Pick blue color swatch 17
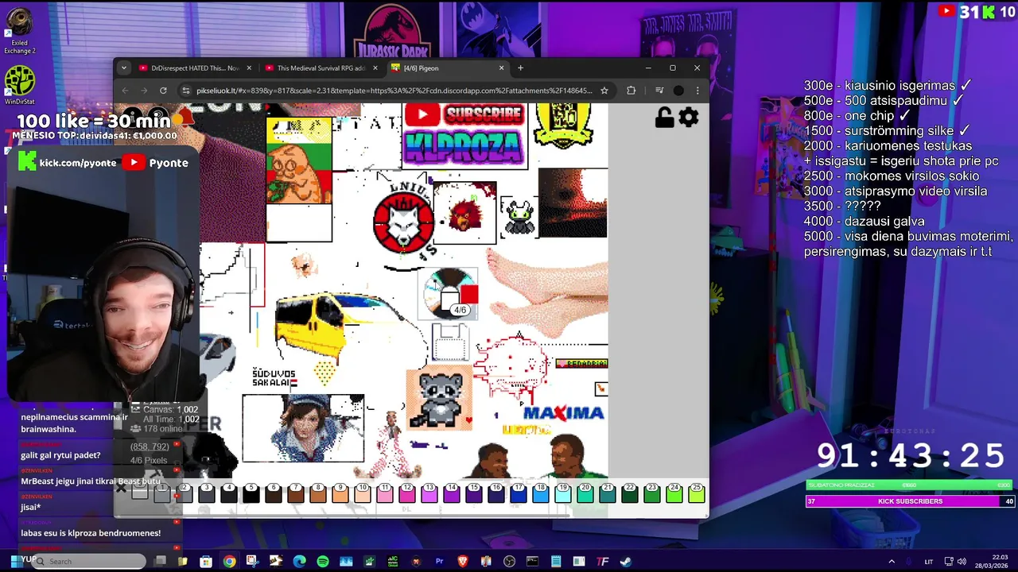 click(518, 493)
